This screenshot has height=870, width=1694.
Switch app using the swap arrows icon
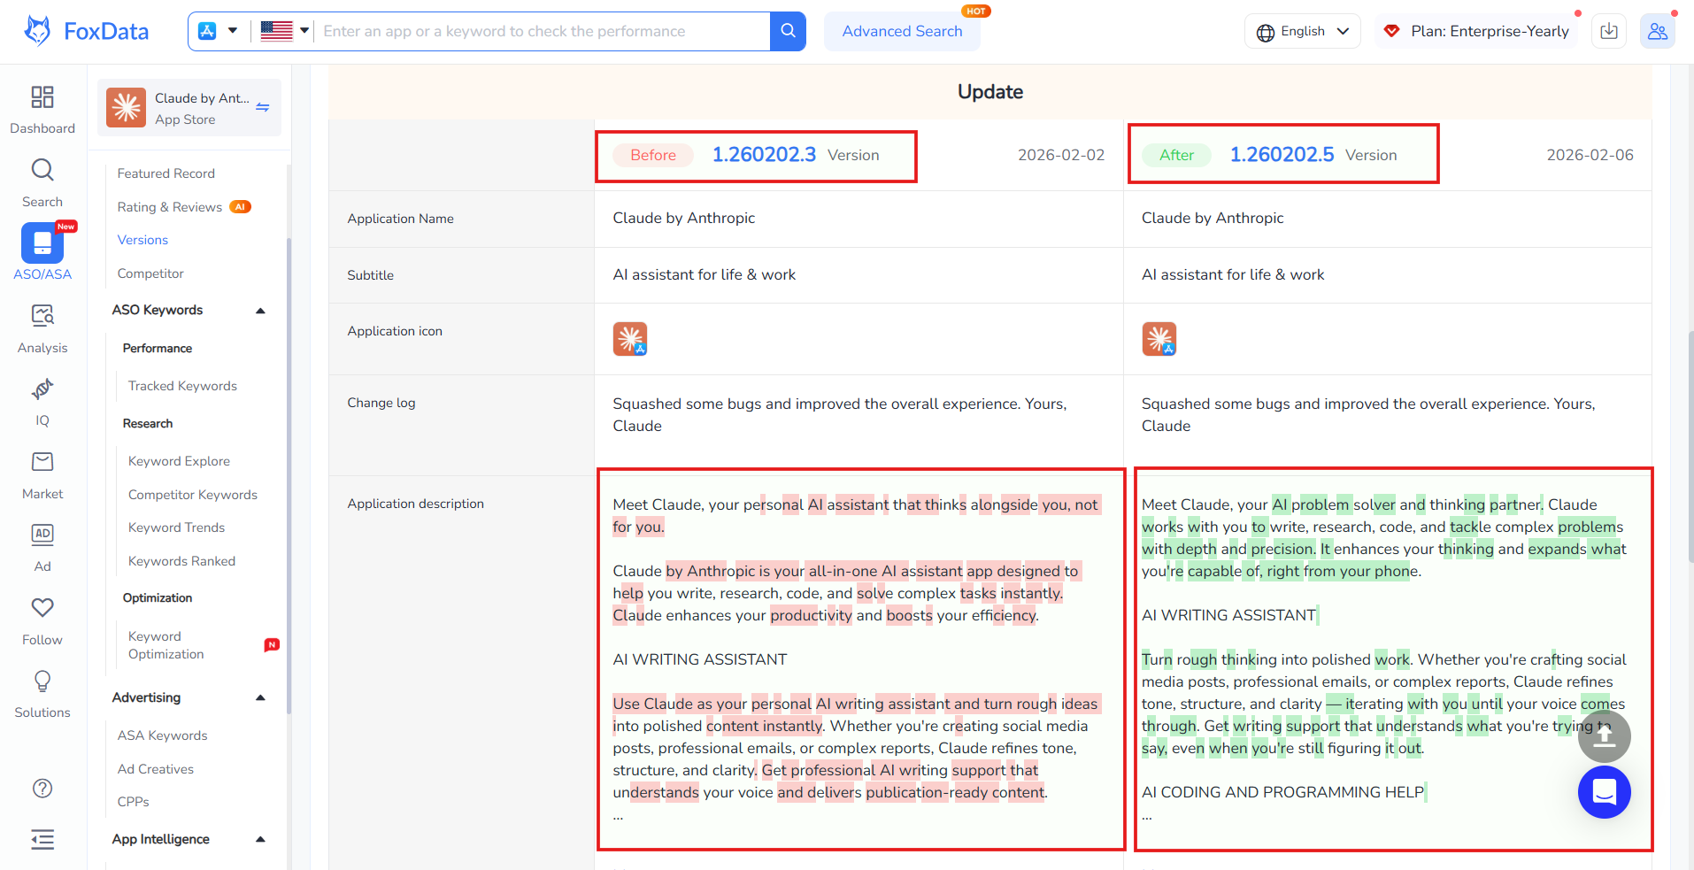tap(263, 107)
